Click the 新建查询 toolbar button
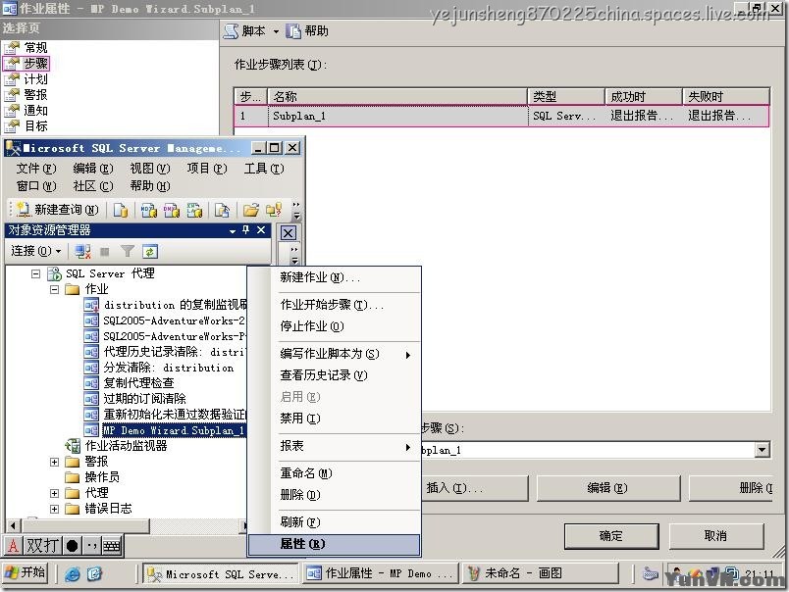This screenshot has width=789, height=592. (57, 209)
